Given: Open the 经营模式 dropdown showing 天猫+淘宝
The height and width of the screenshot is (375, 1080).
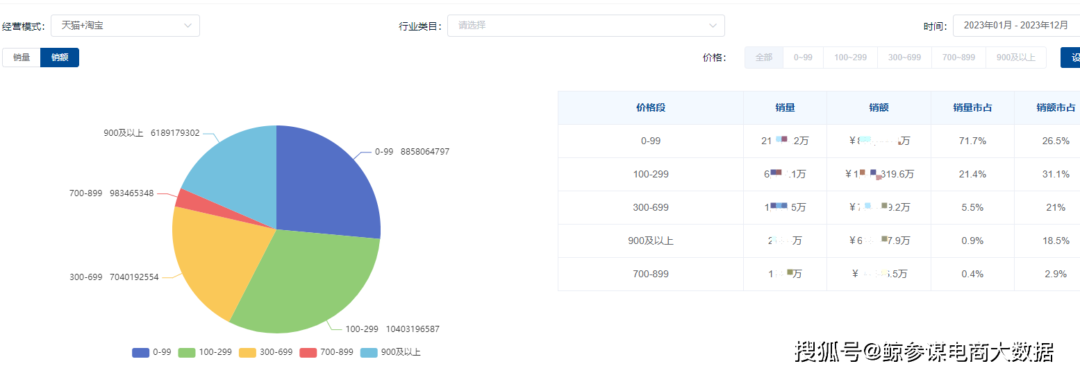Looking at the screenshot, I should point(125,26).
